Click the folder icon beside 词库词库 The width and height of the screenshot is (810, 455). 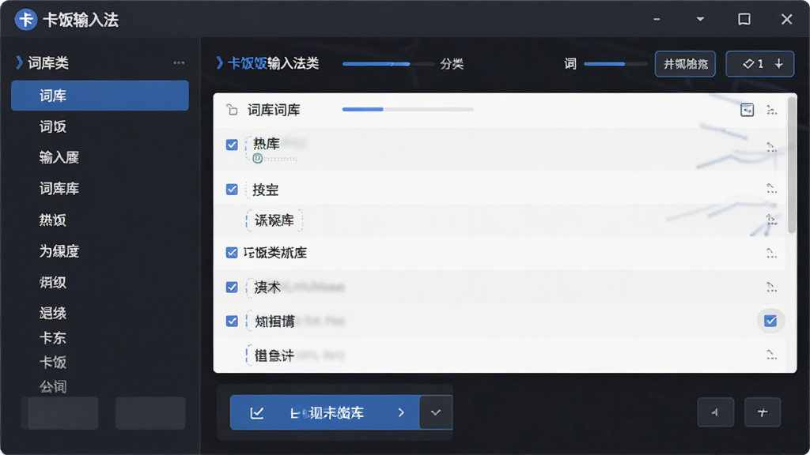(232, 110)
